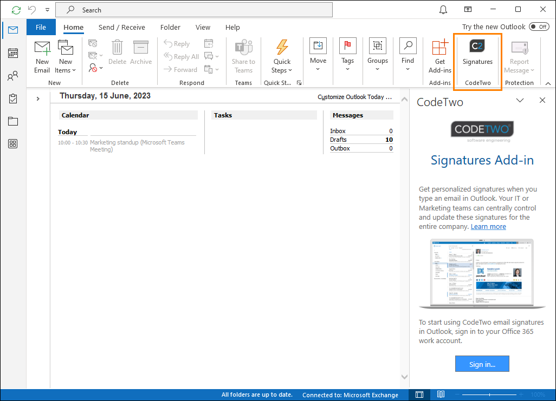Click the ribbon display options icon
Screen dimensions: 556x401
tap(468, 10)
